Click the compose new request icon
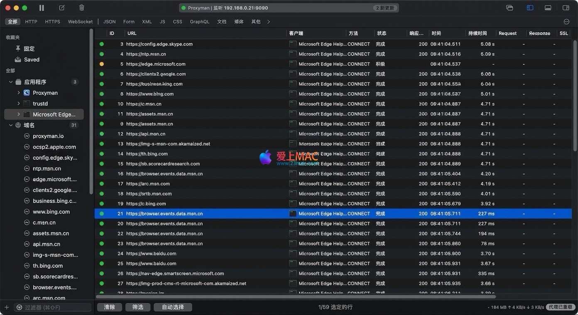Viewport: 578px width, 315px height. (62, 8)
